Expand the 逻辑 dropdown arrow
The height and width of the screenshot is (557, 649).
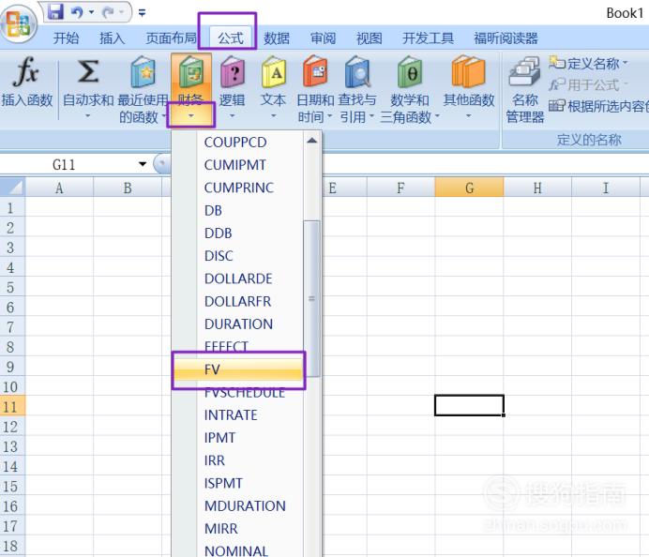(x=232, y=116)
